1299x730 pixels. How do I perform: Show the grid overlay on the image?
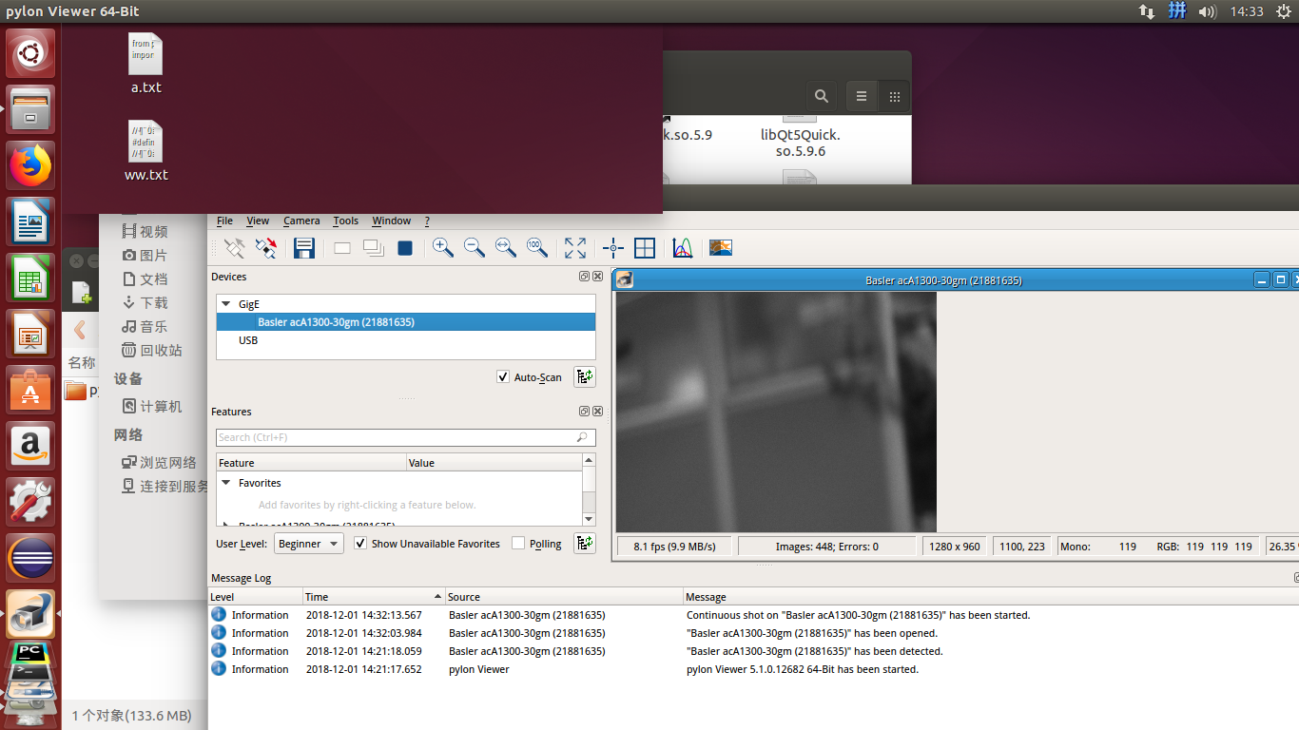(x=645, y=248)
